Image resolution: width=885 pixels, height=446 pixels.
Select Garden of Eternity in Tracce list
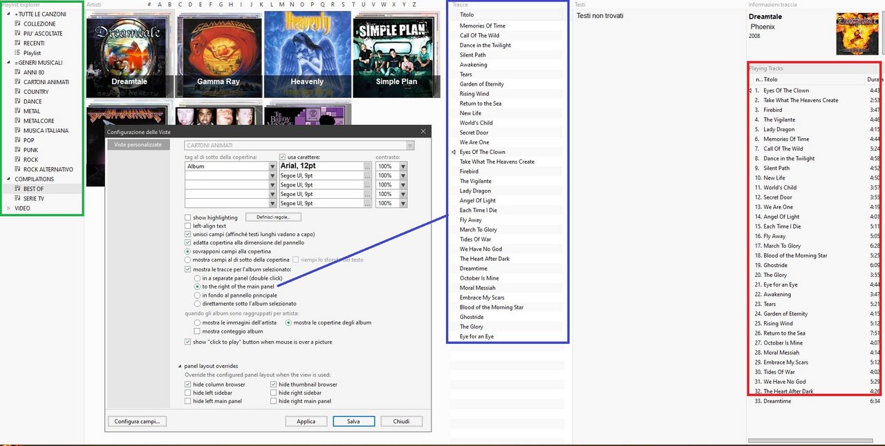click(x=482, y=84)
